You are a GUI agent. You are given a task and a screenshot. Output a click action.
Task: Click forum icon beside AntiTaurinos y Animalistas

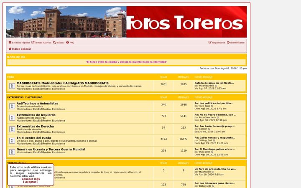[12, 106]
